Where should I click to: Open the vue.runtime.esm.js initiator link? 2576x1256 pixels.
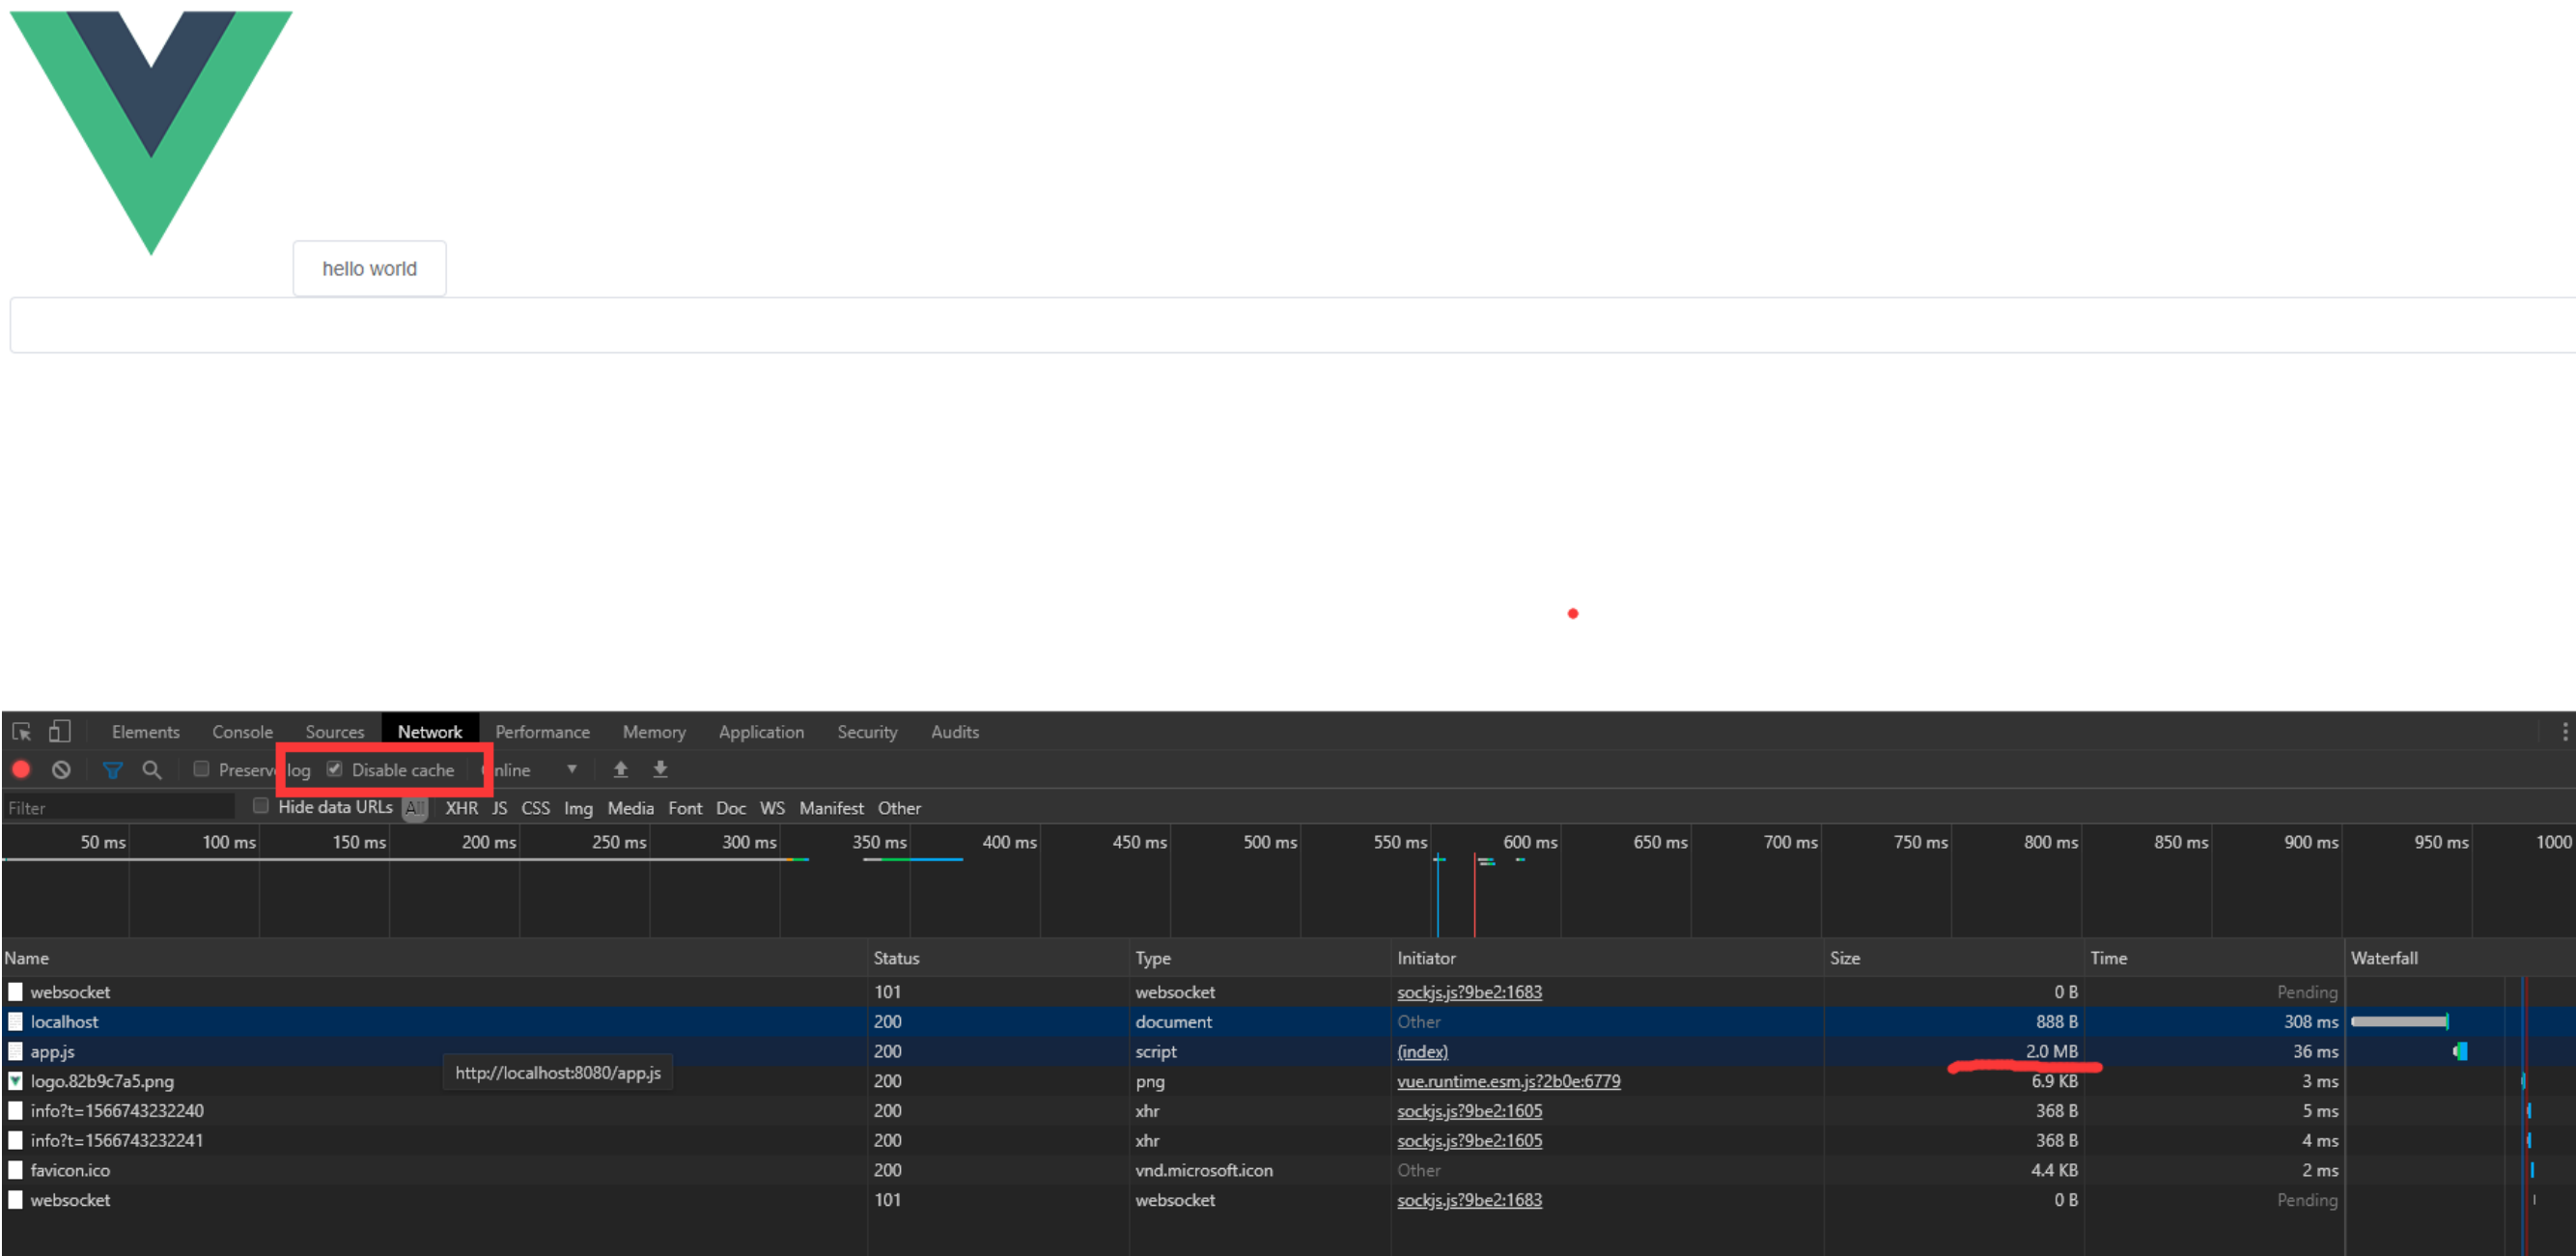click(x=1508, y=1081)
